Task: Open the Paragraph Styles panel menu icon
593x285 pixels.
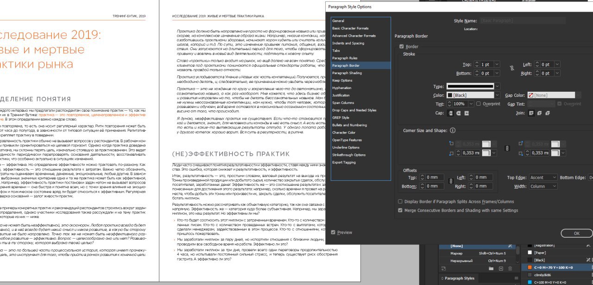Action: pos(517,279)
